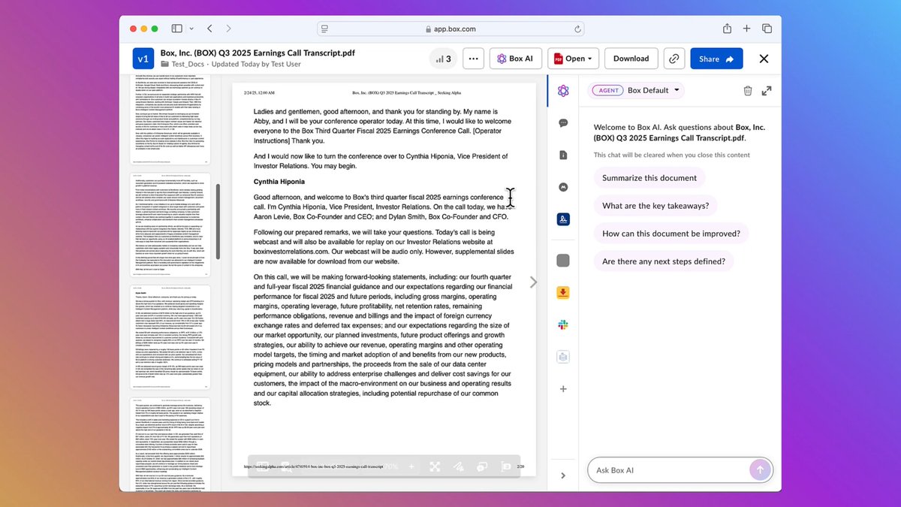Click the Box AI button in header
This screenshot has height=507, width=901.
pos(516,59)
